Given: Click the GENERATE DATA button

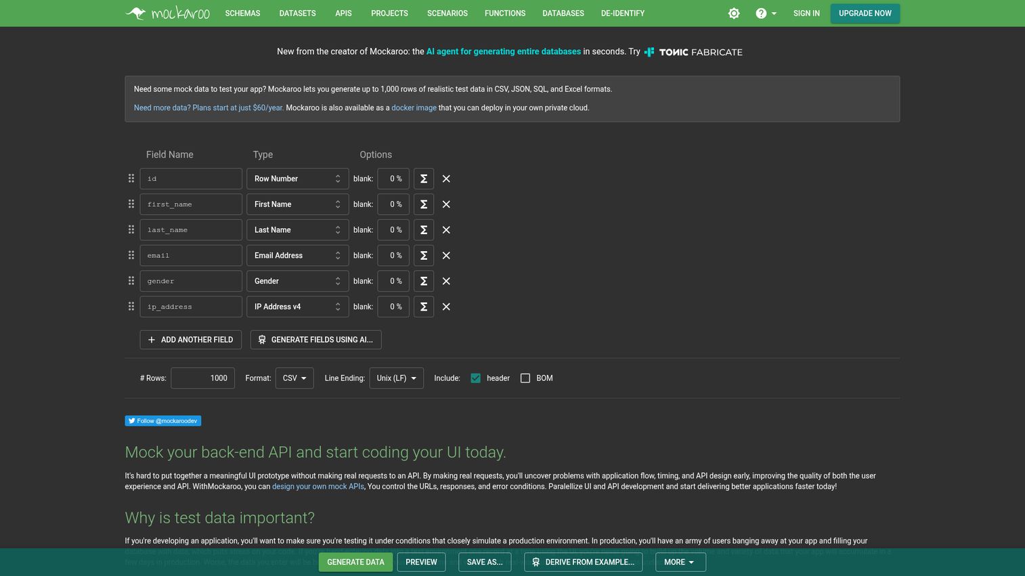Looking at the screenshot, I should click(x=355, y=562).
